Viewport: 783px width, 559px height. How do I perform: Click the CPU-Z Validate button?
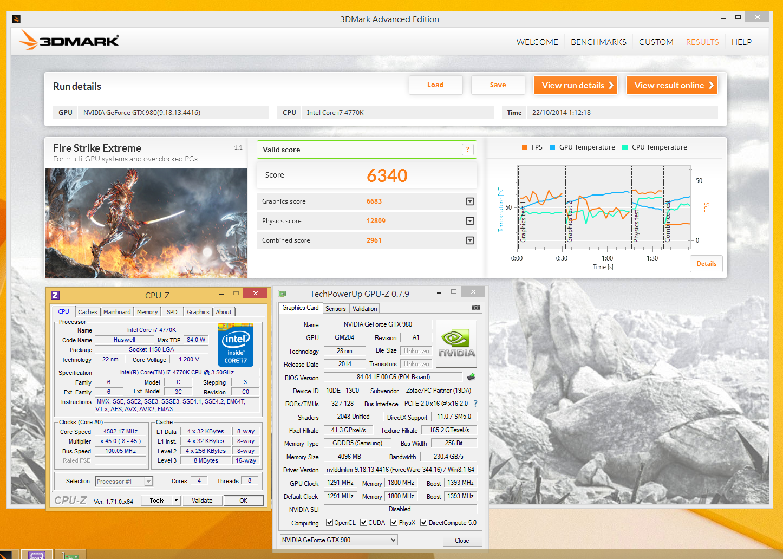202,500
